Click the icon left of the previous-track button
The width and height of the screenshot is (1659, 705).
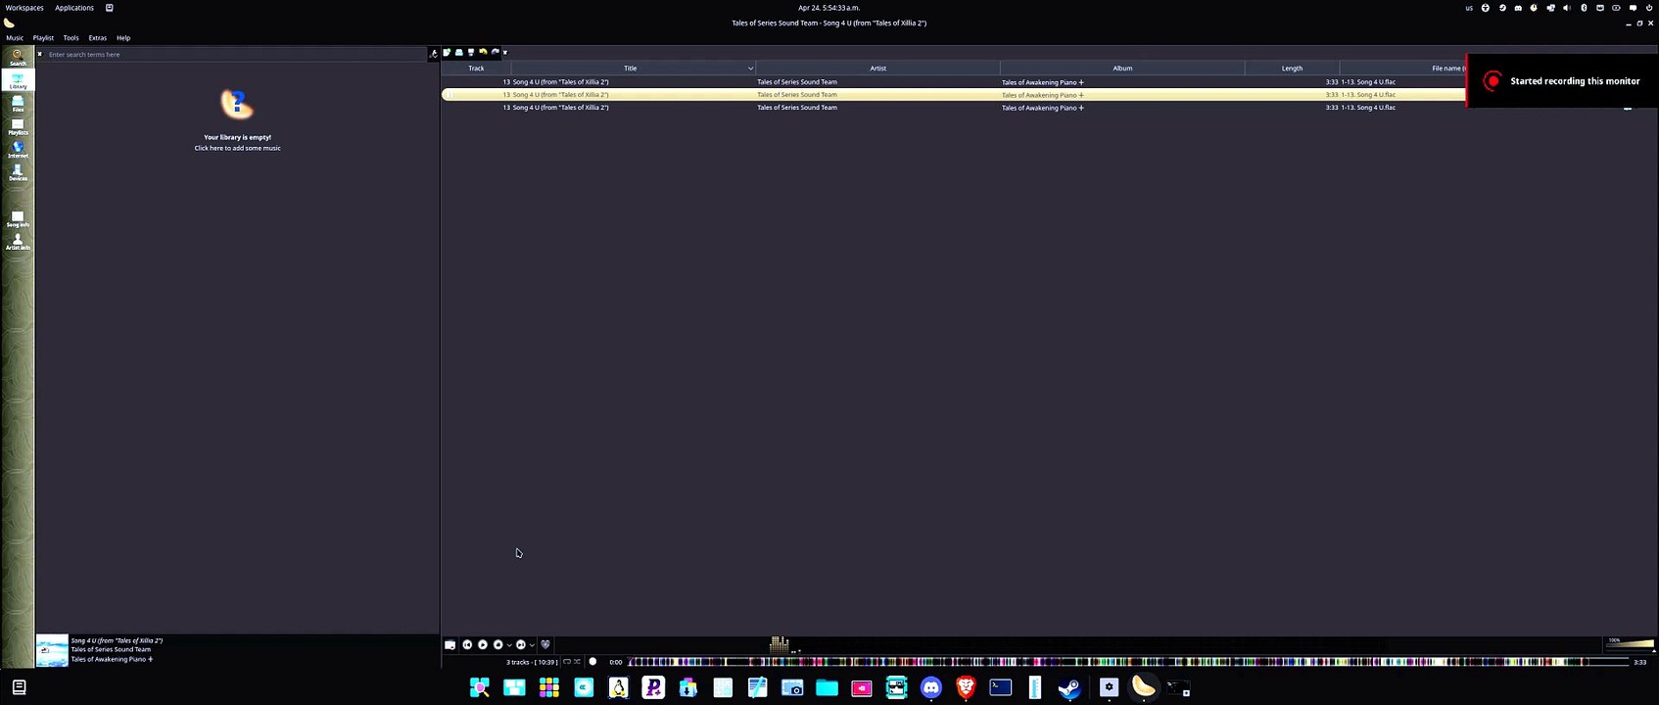point(450,644)
